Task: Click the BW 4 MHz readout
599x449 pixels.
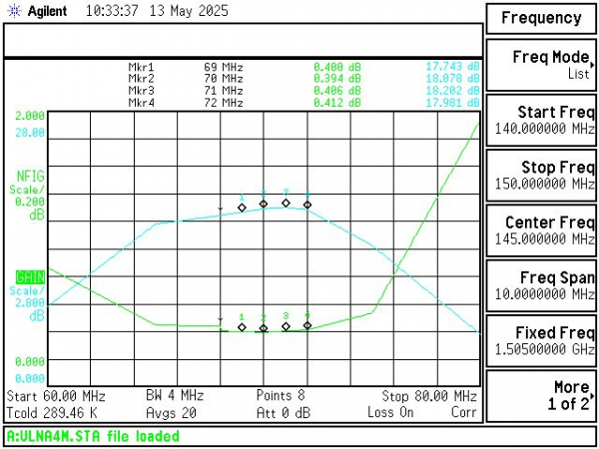Action: (x=175, y=395)
